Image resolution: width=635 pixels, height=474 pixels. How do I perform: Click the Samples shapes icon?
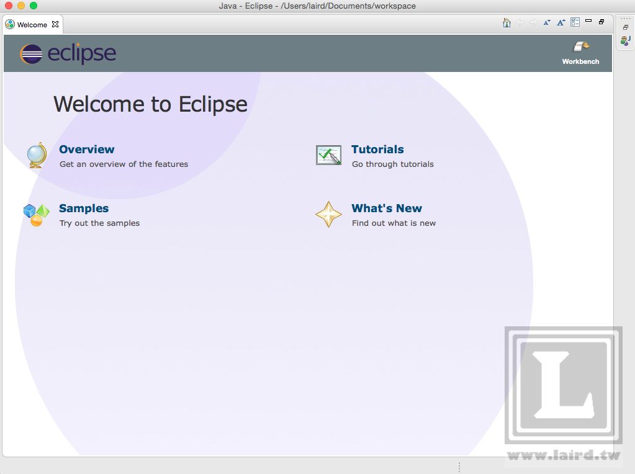35,214
